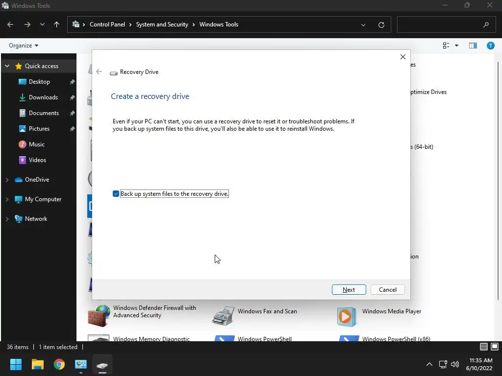Show hidden system tray icons
502x376 pixels.
[429, 364]
